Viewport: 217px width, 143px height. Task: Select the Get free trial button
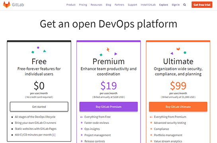pyautogui.click(x=202, y=5)
